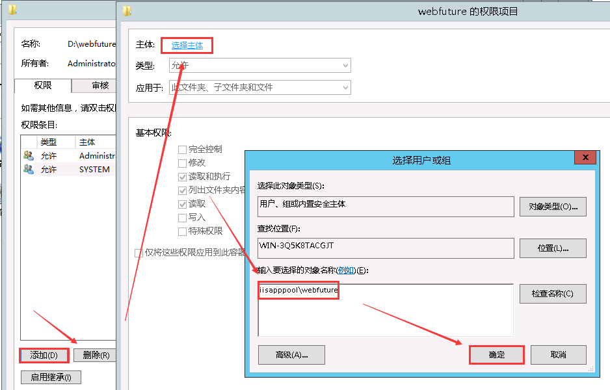Viewport: 610px width, 390px height.
Task: Open the 类型 dropdown
Action: tap(259, 66)
